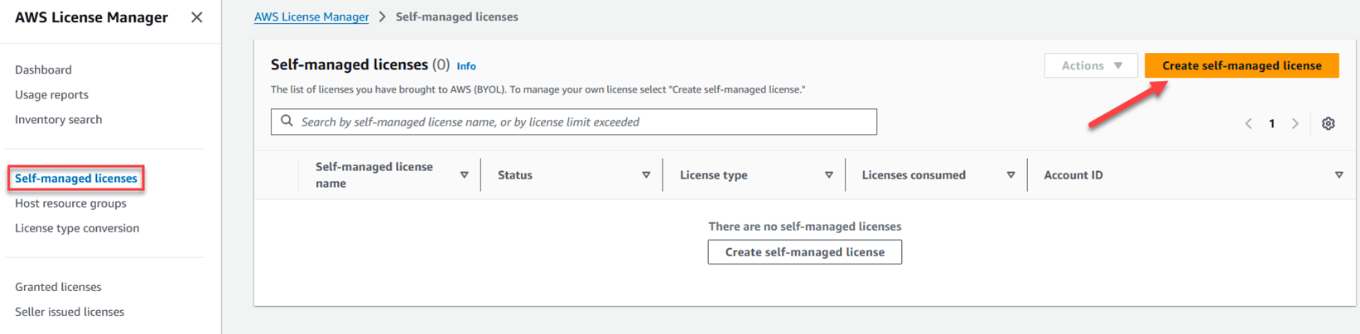Open the Info link beside heading
This screenshot has width=1360, height=334.
pyautogui.click(x=466, y=66)
